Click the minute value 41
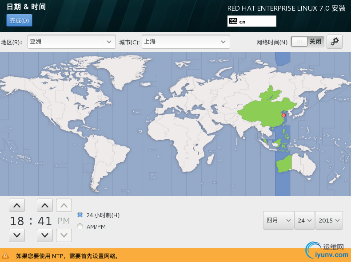The width and height of the screenshot is (351, 262). [x=45, y=221]
